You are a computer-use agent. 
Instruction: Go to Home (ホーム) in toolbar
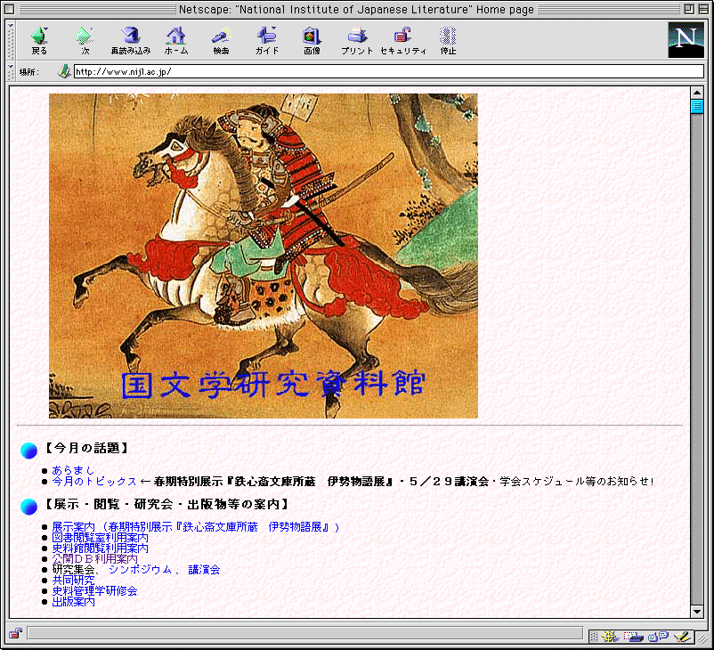click(x=176, y=40)
